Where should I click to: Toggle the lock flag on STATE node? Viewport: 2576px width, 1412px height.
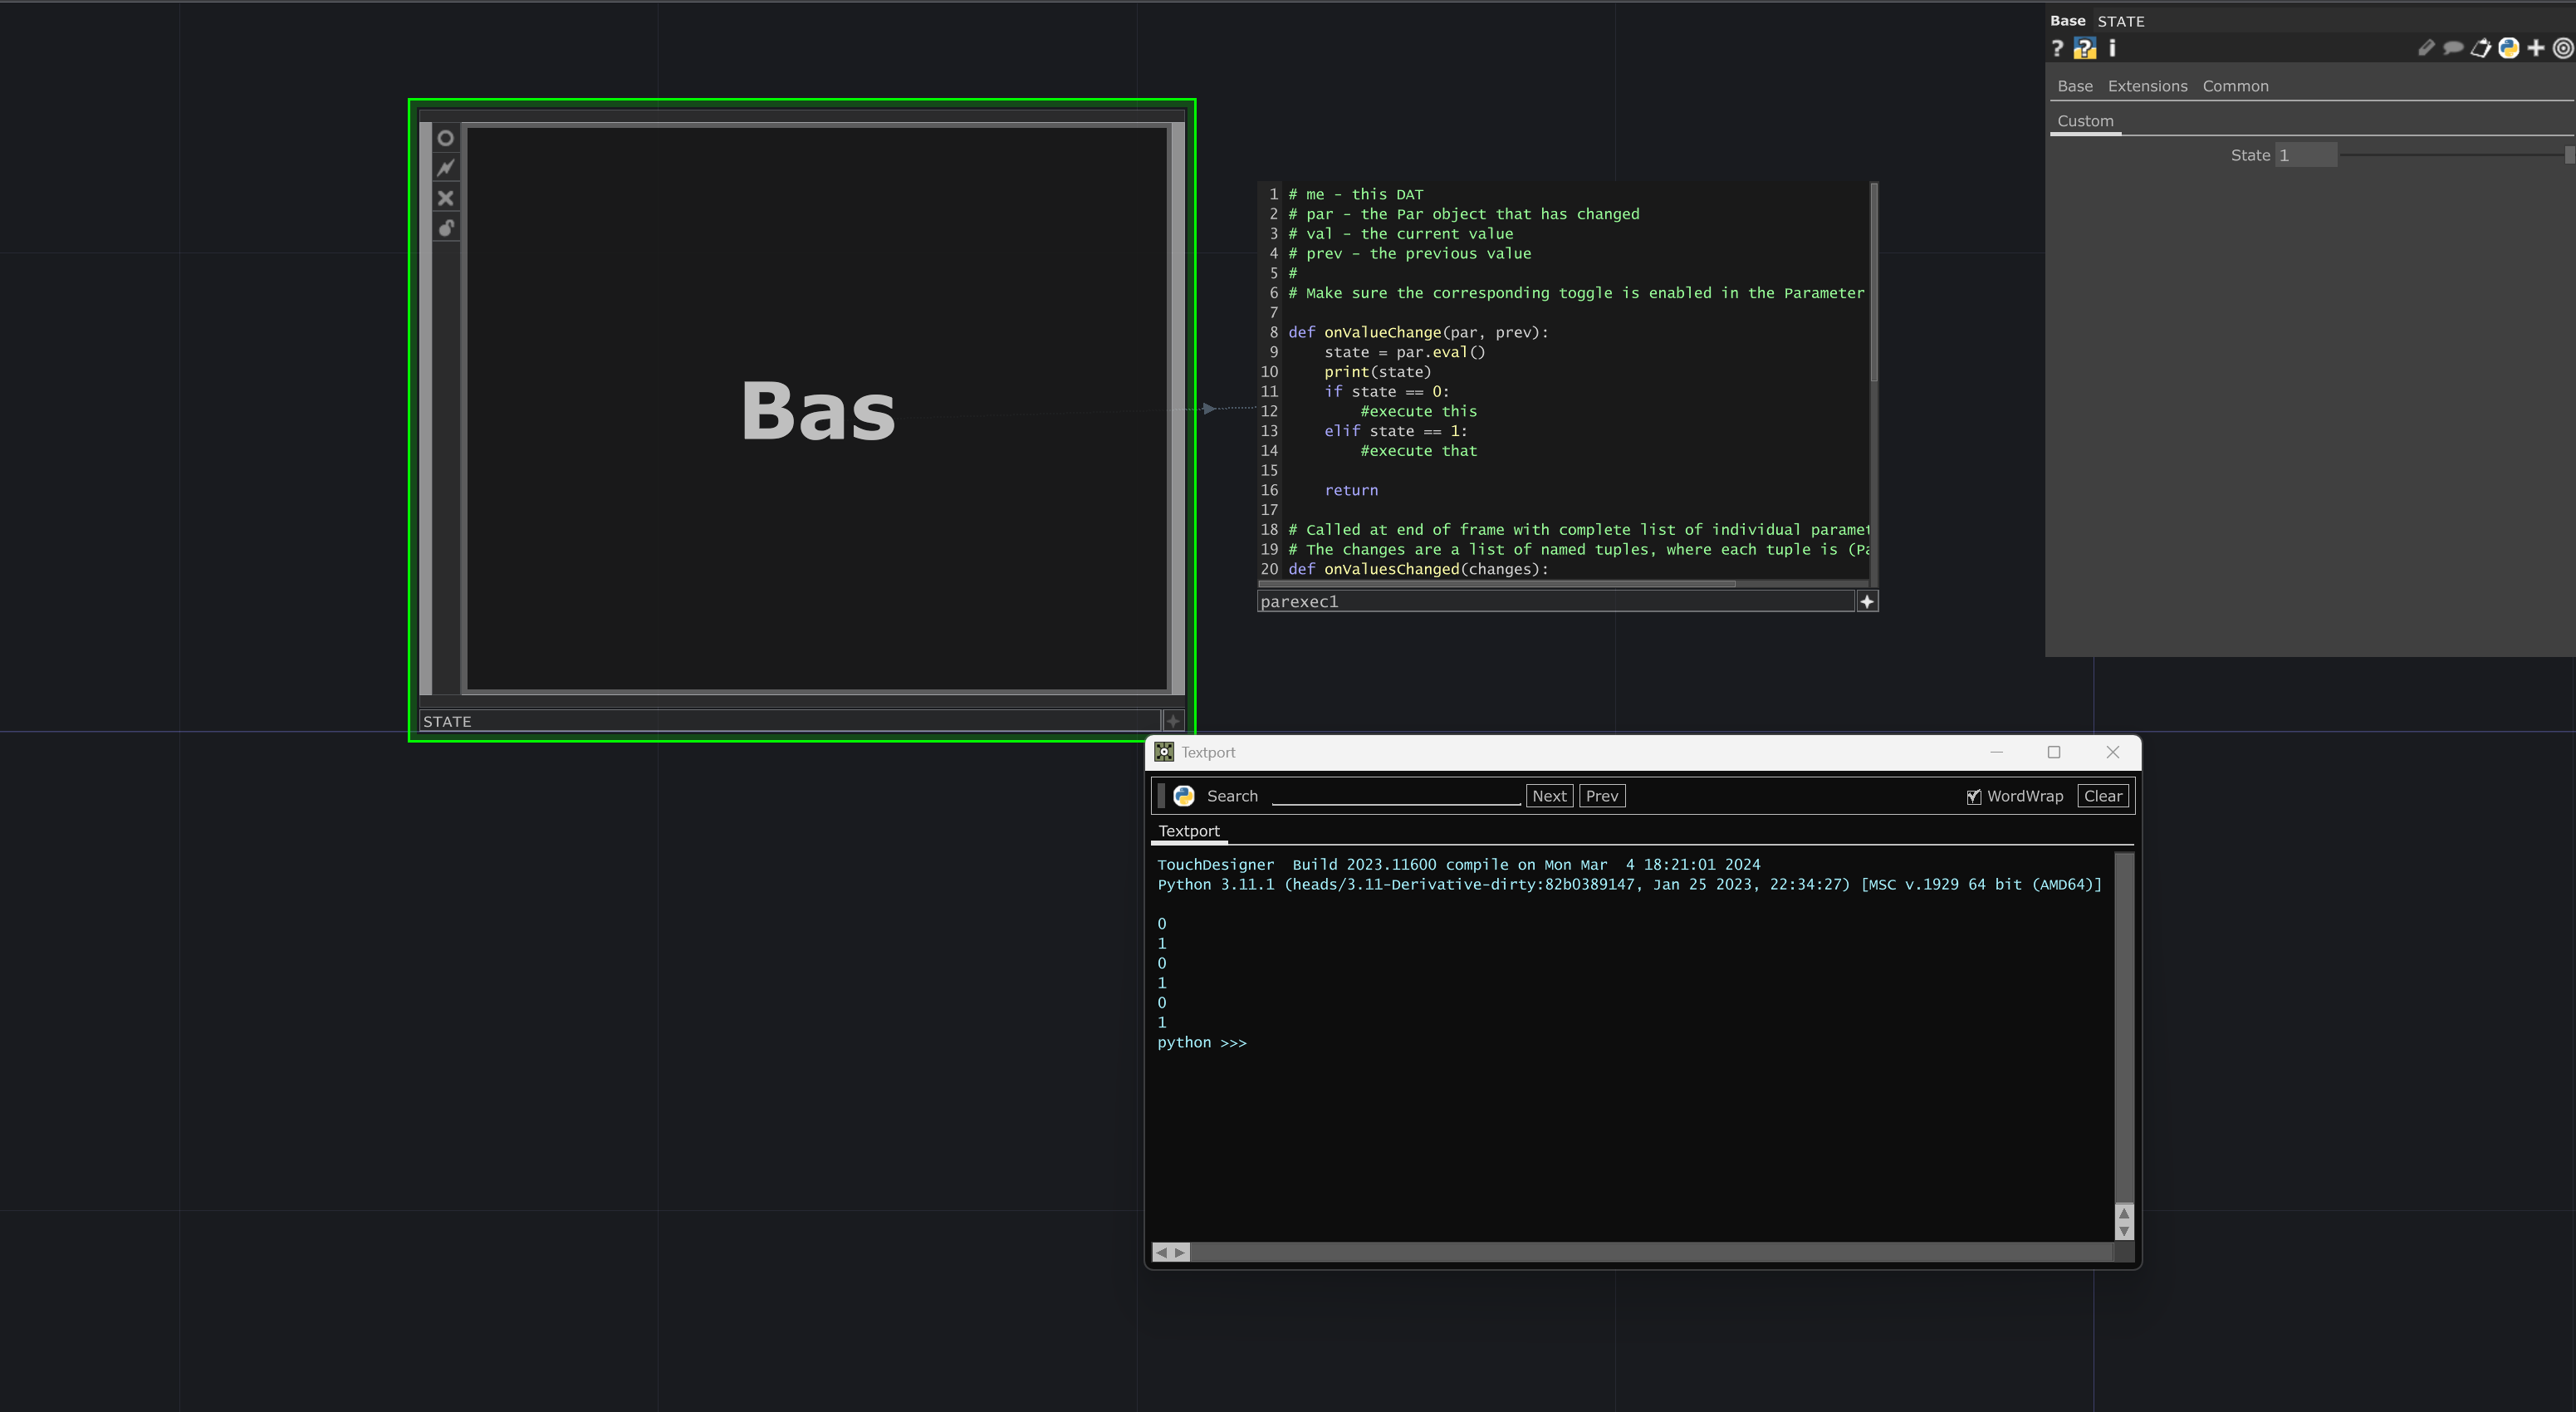point(446,228)
